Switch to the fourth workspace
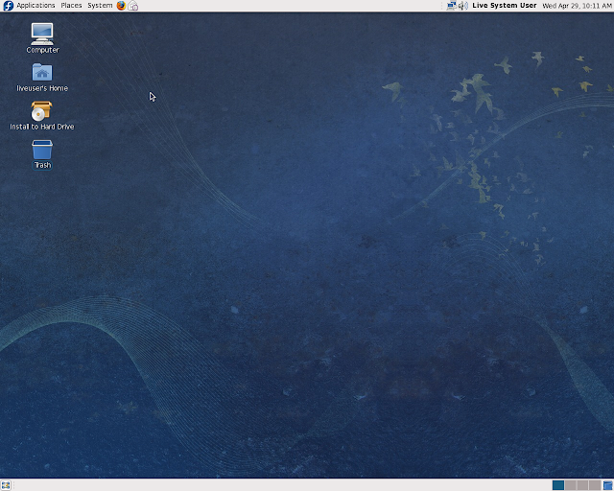This screenshot has height=491, width=614. (595, 485)
